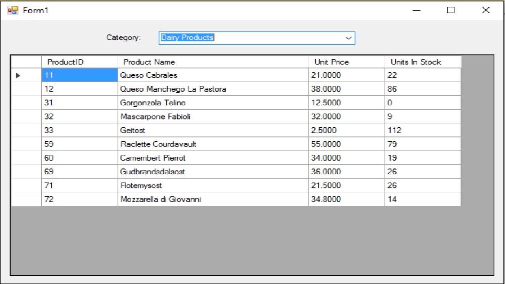The height and width of the screenshot is (284, 505).
Task: Open the Category dropdown arrow
Action: [348, 38]
